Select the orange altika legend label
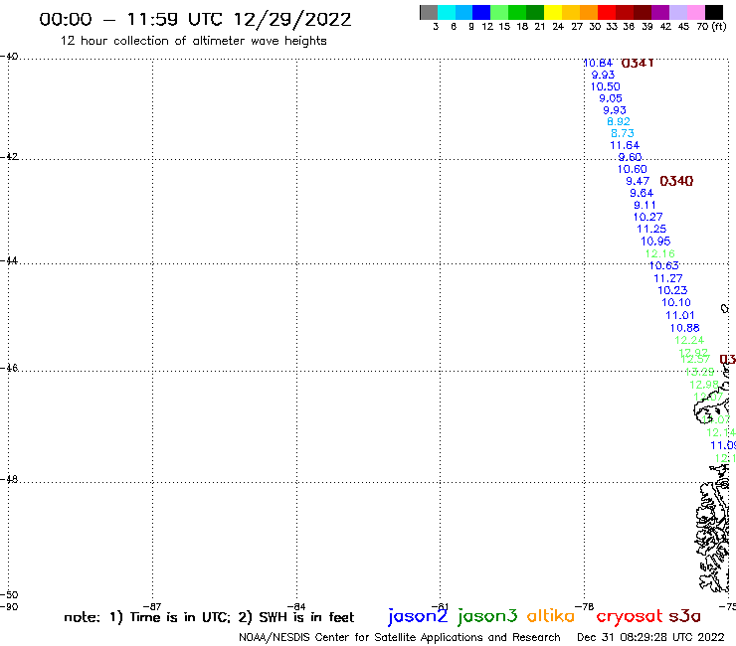The width and height of the screenshot is (736, 646). [x=551, y=616]
